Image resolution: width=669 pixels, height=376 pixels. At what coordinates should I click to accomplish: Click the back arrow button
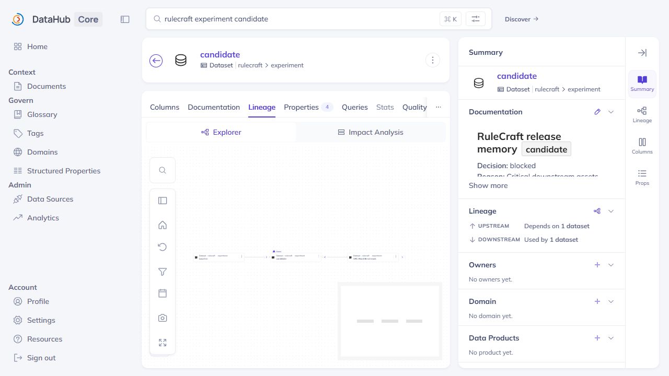156,61
